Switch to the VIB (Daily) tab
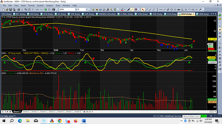This screenshot has width=222, height=124. point(33,14)
